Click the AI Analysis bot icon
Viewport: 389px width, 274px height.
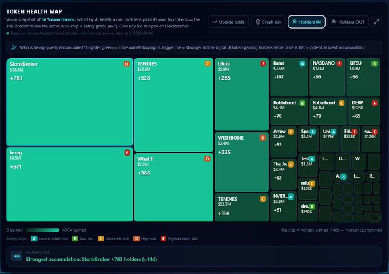click(17, 256)
